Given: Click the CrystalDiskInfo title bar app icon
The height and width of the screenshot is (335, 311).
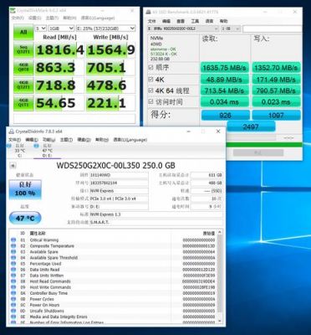Looking at the screenshot, I should [11, 131].
